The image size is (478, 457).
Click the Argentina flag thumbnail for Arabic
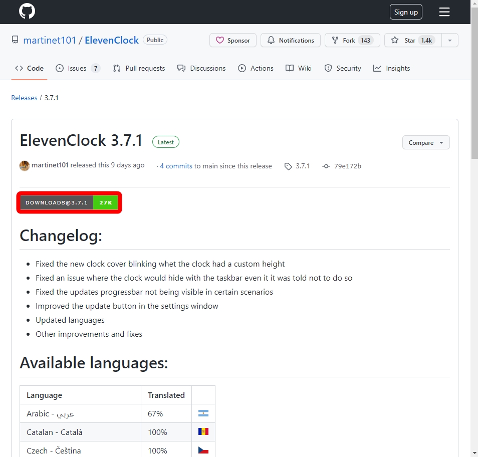[203, 413]
